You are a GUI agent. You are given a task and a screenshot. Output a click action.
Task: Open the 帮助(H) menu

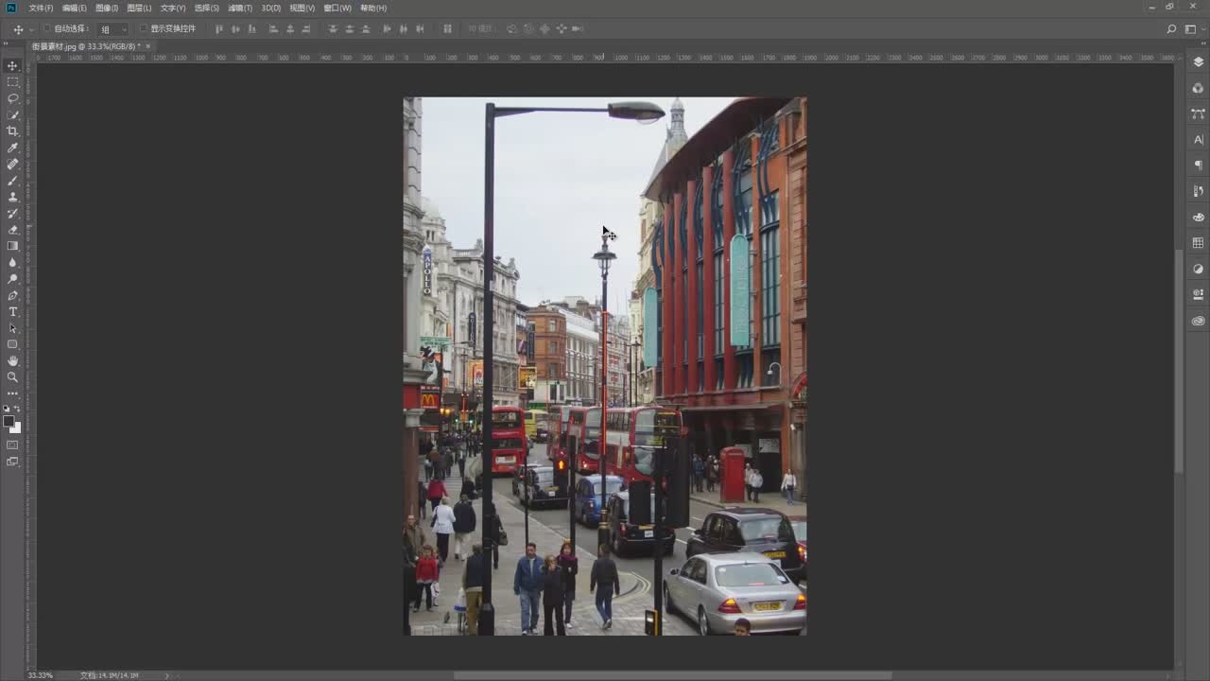coord(373,8)
